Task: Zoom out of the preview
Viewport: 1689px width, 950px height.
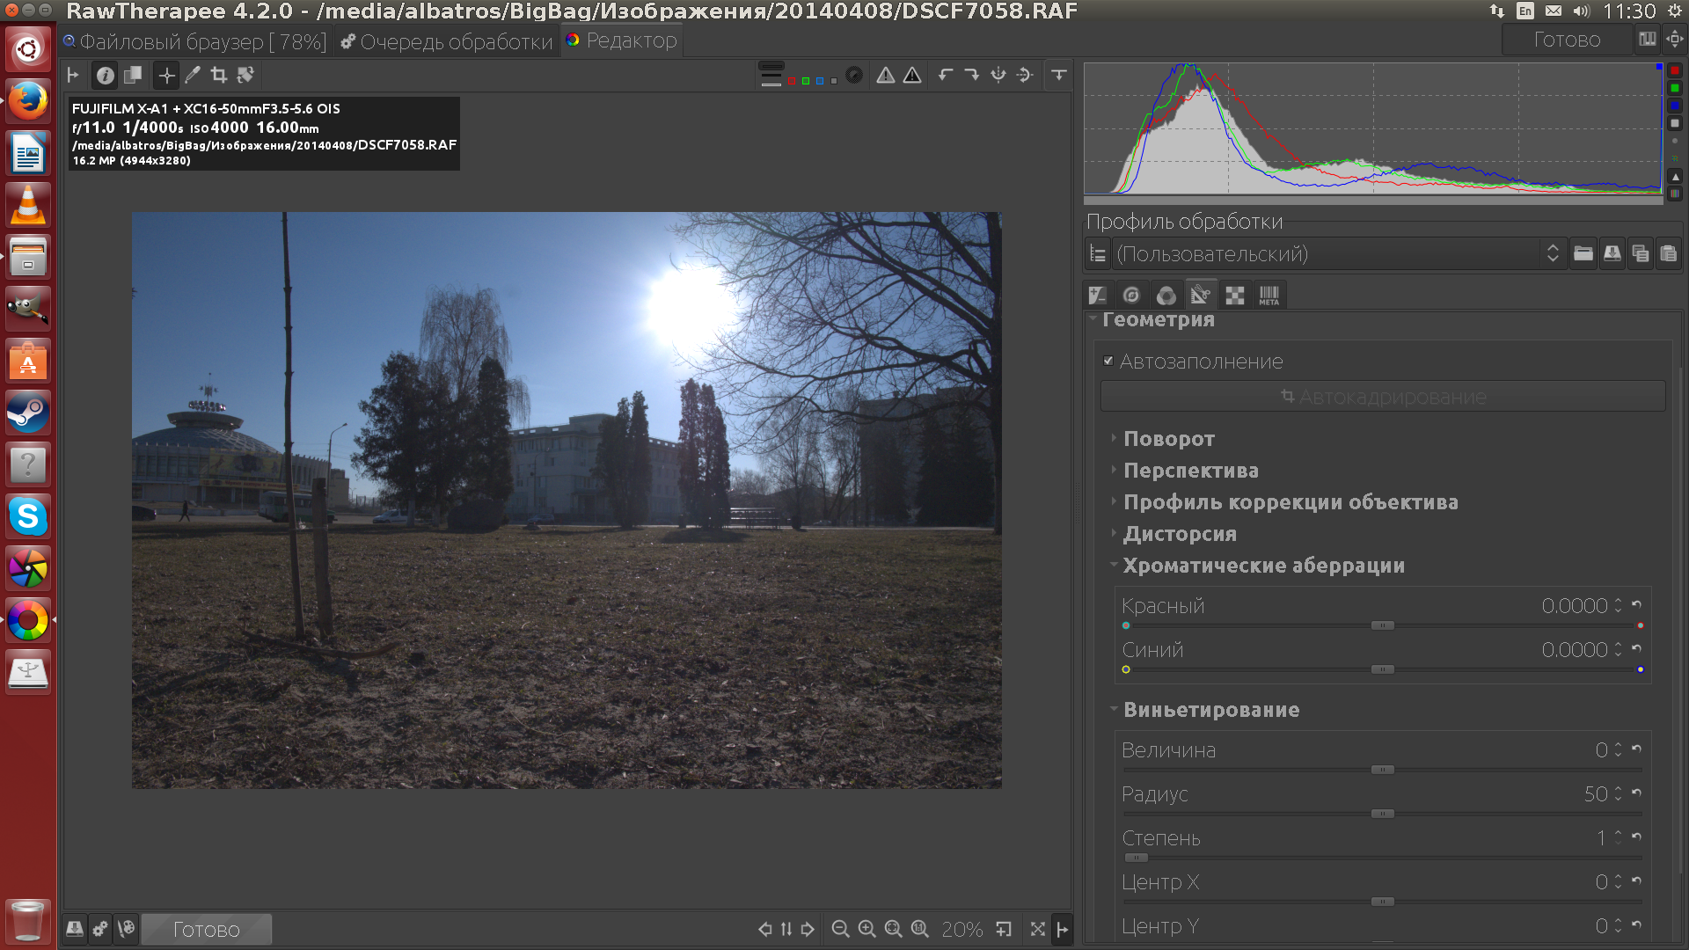Action: (x=840, y=929)
